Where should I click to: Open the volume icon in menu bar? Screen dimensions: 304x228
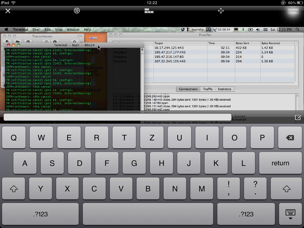click(x=258, y=29)
